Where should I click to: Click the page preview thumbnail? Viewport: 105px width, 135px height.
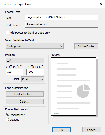pos(74,86)
